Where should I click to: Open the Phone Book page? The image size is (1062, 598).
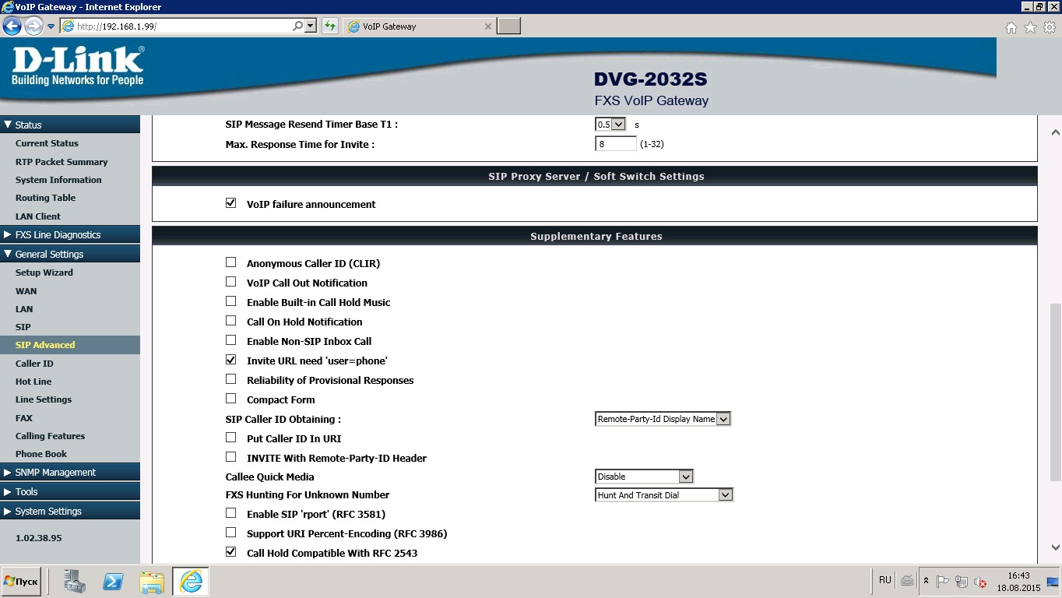(x=41, y=454)
